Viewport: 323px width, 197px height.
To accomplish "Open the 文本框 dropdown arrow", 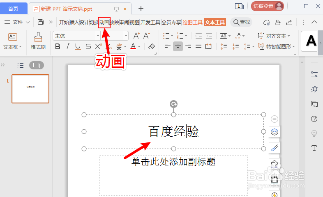I will tap(20, 47).
